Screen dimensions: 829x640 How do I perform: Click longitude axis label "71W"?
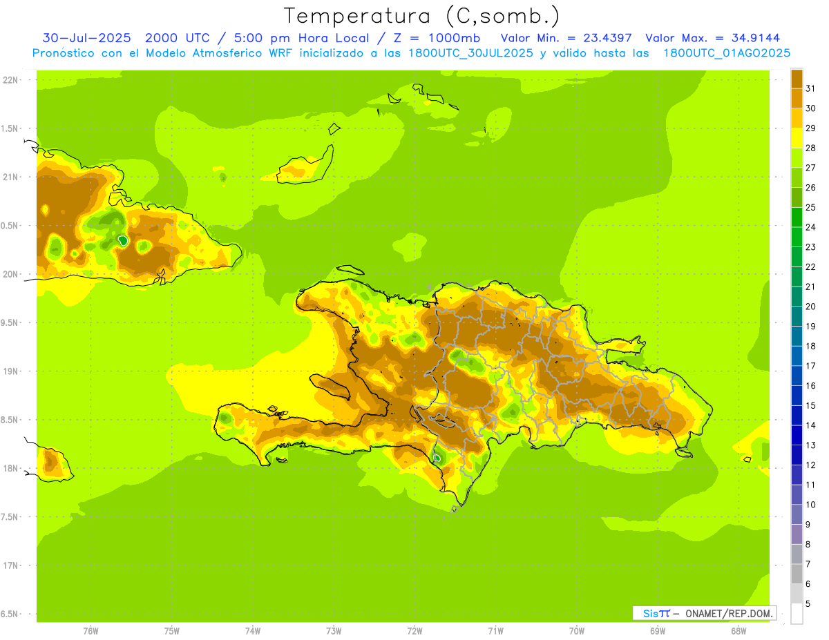[495, 631]
